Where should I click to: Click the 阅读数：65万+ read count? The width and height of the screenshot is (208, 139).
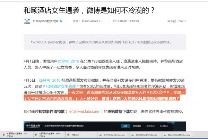tap(177, 21)
